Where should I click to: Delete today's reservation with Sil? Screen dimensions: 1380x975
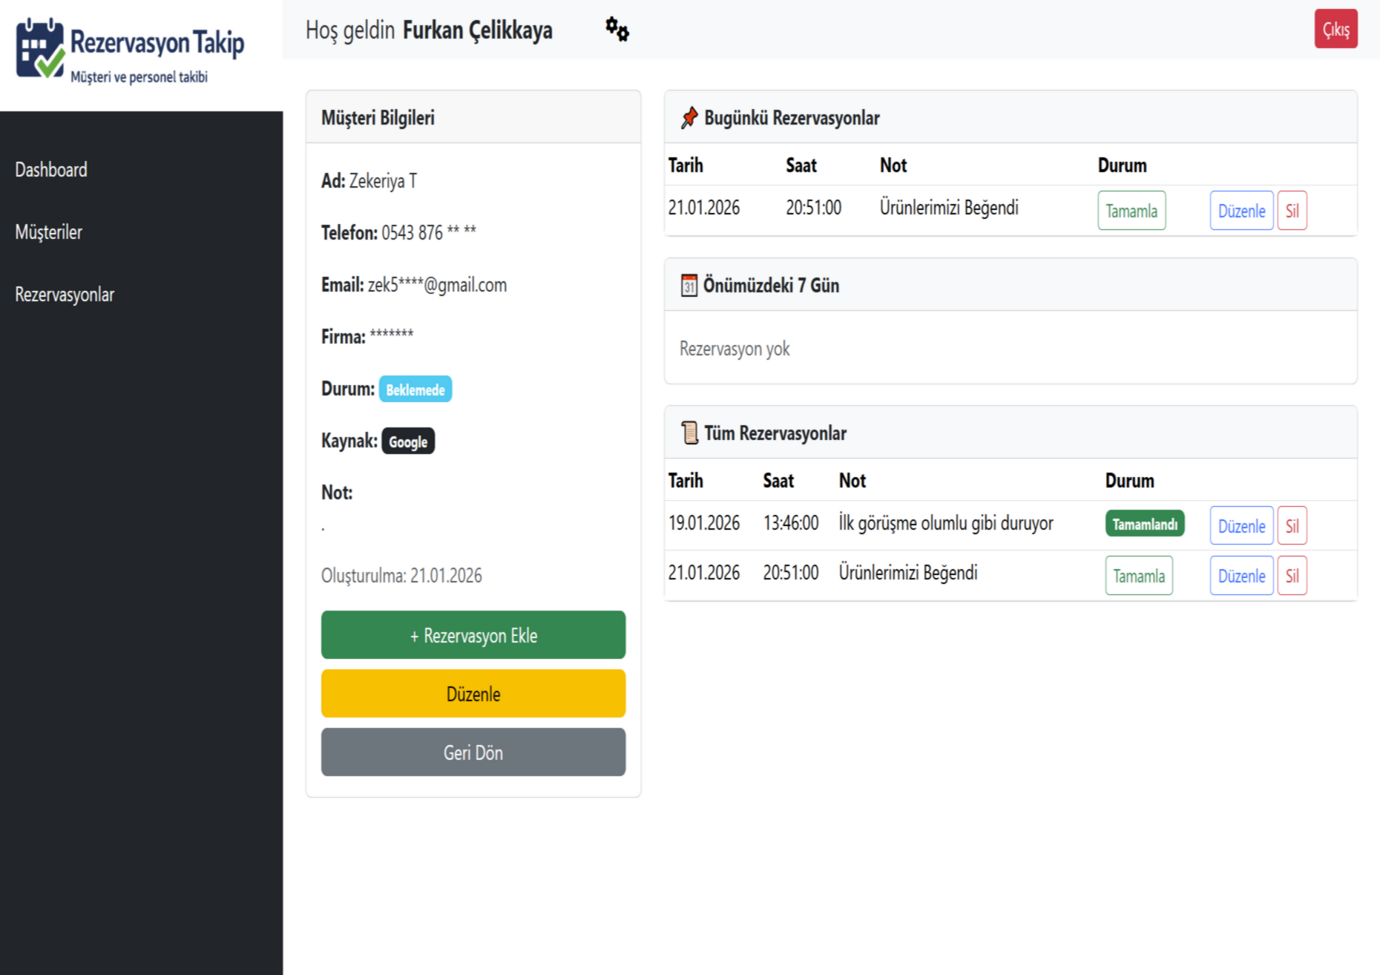click(x=1292, y=211)
